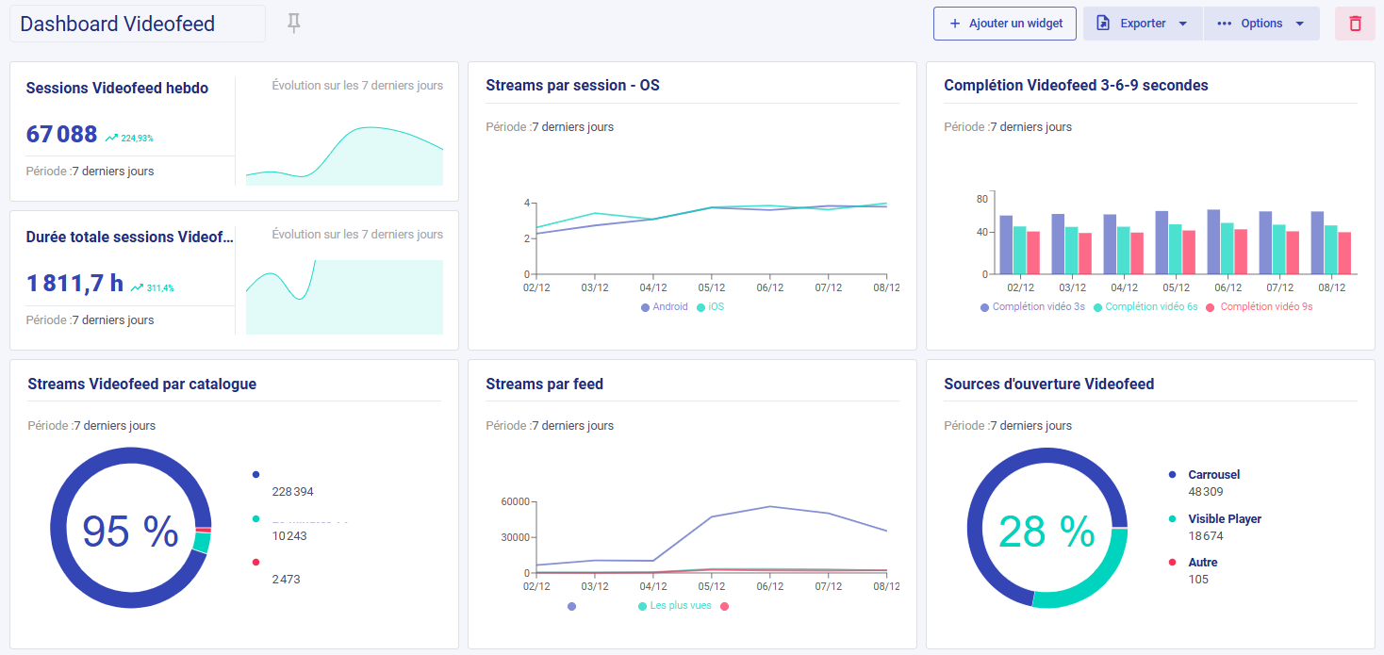1384x655 pixels.
Task: Click the Dashboard Videofeed title field
Action: [138, 24]
